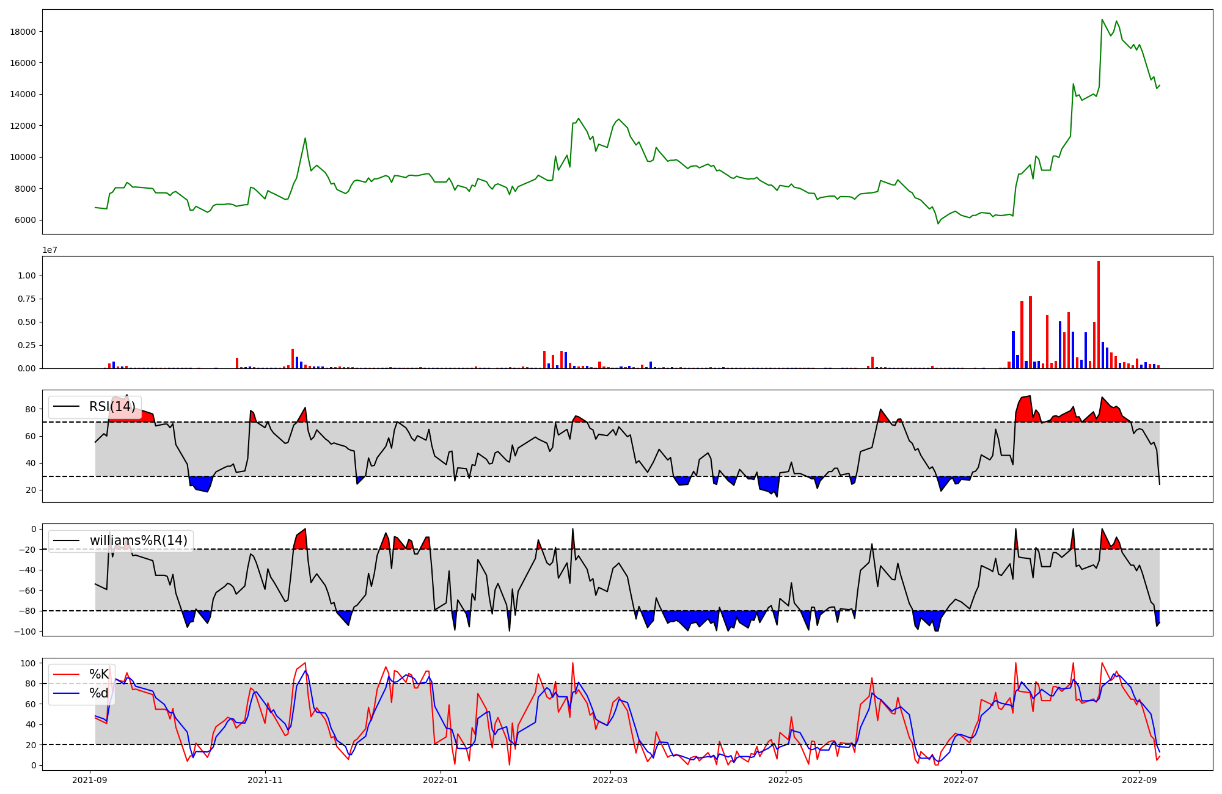Viewport: 1222px width, 794px height.
Task: Click the 1.00 volume axis tick label
Action: point(28,275)
